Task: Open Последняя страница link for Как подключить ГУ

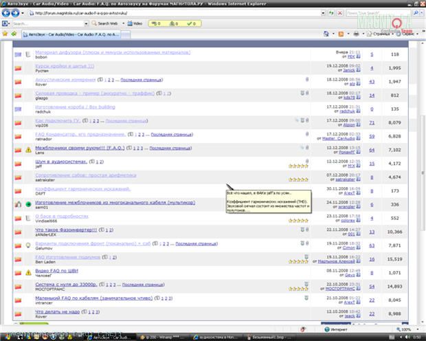Action: click(126, 120)
